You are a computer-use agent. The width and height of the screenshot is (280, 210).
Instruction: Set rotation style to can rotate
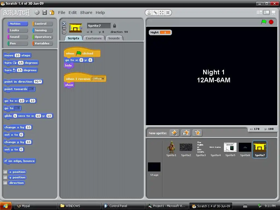(x=64, y=24)
